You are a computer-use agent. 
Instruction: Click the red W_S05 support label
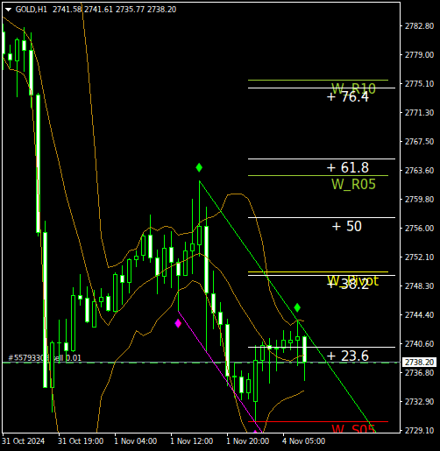coord(353,428)
